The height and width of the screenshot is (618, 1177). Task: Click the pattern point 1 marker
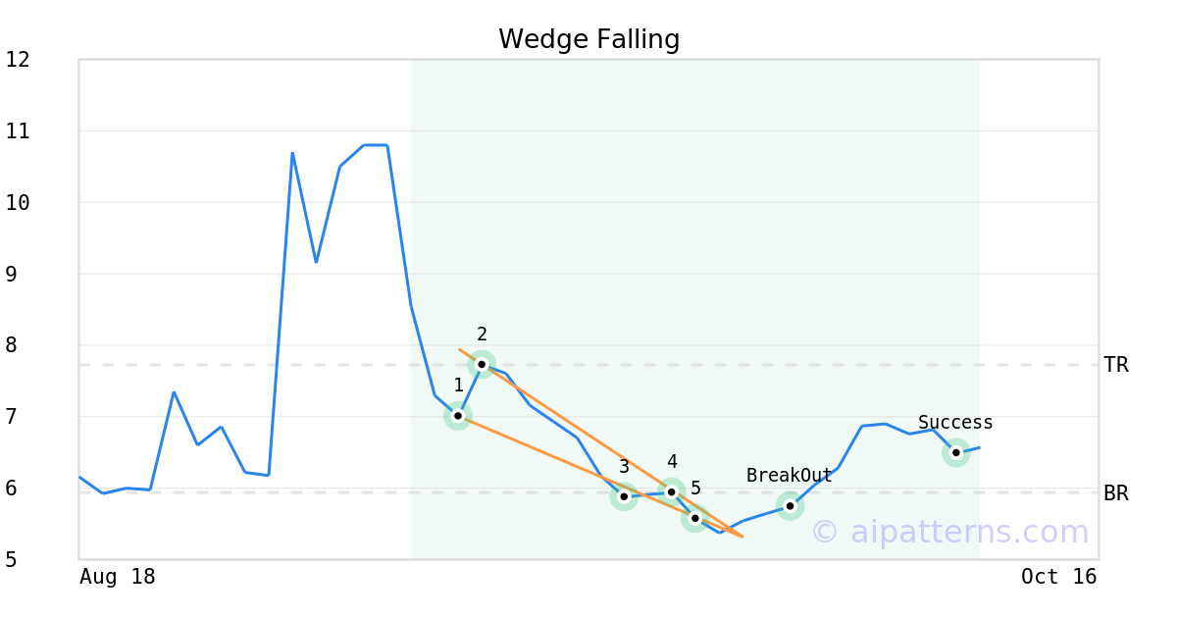(458, 416)
